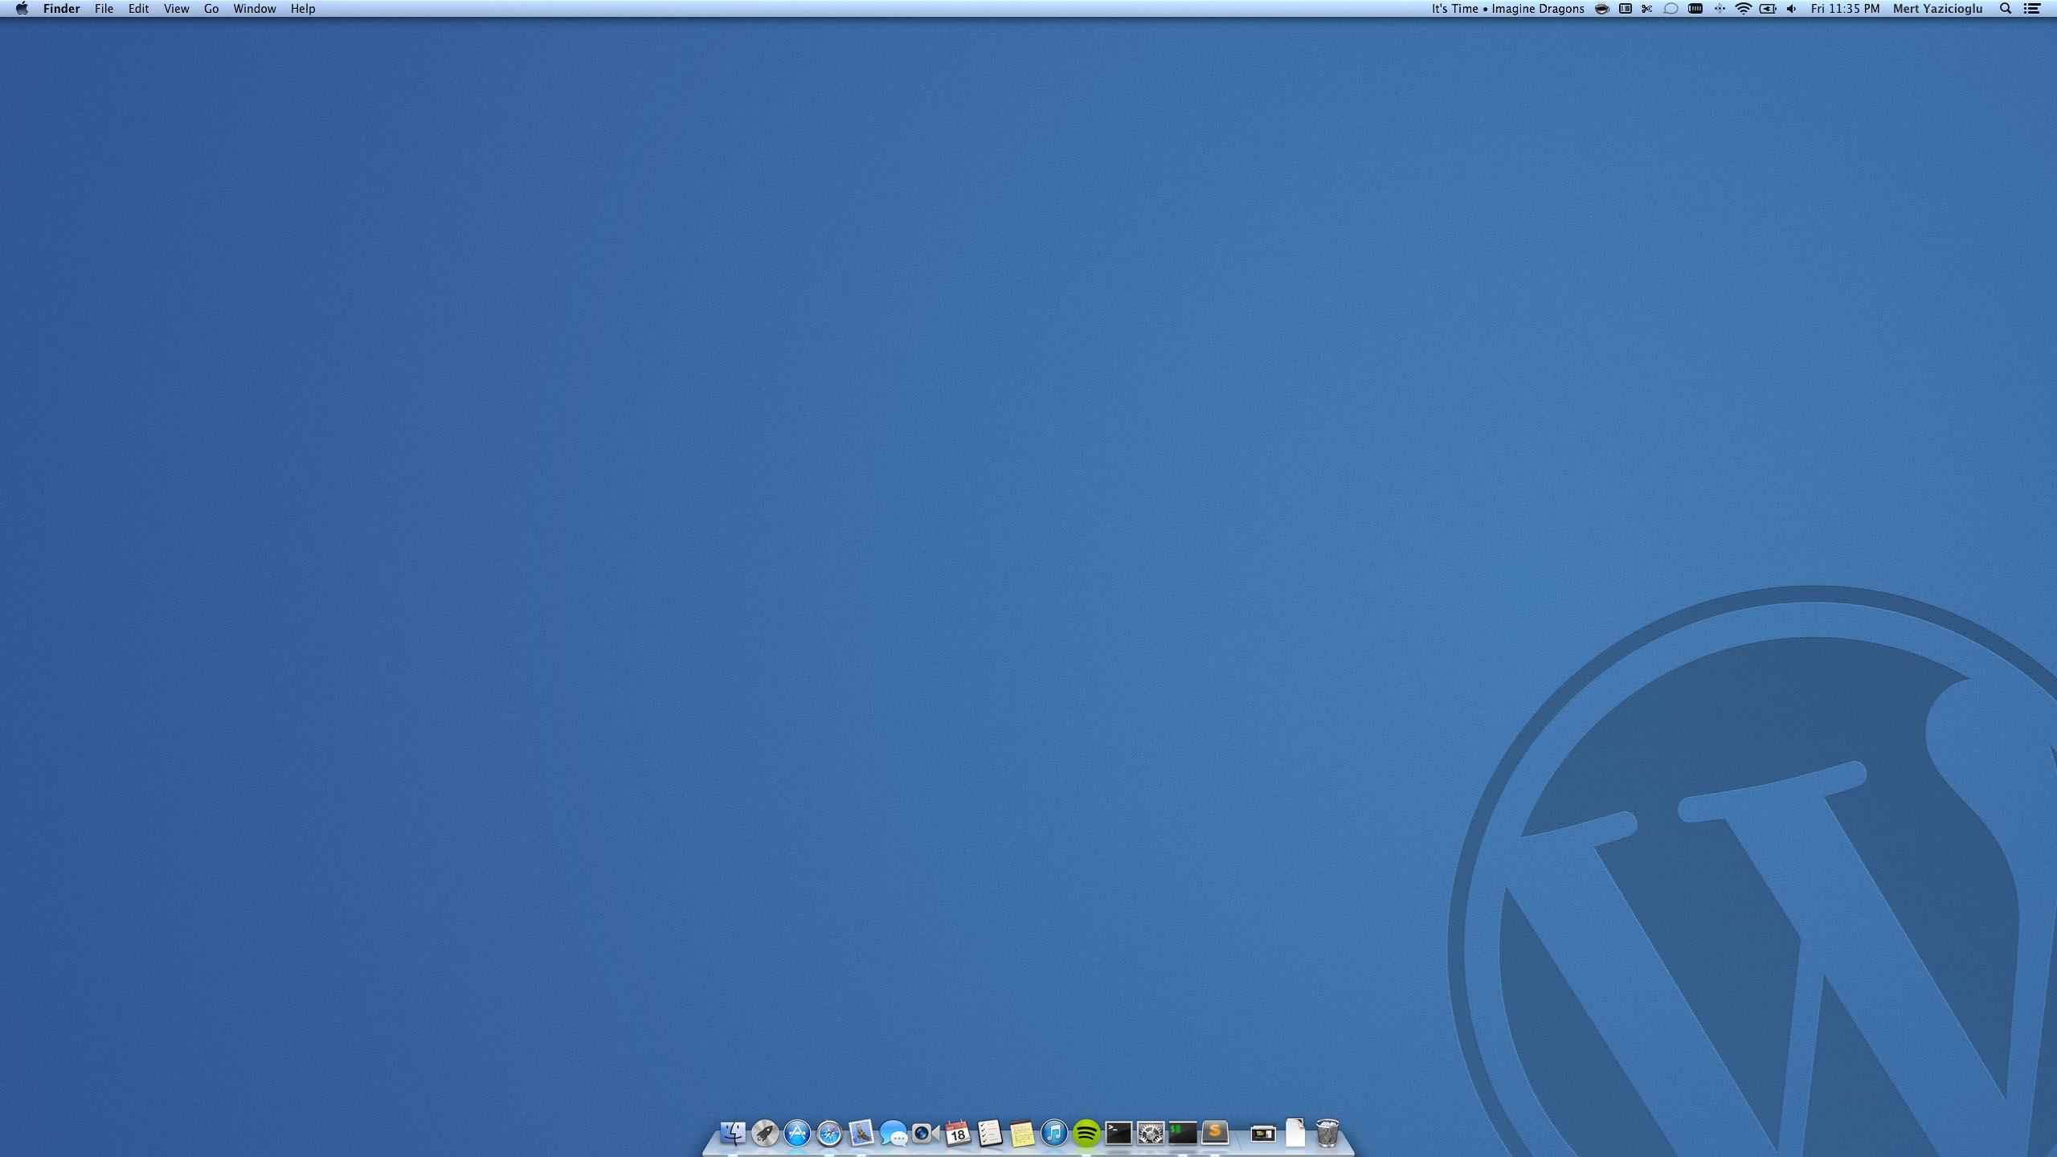Open the Edit menu
Screen dimensions: 2057x1157
pyautogui.click(x=138, y=9)
